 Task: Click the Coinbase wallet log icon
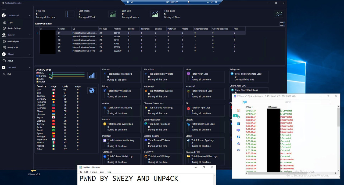pos(105,156)
